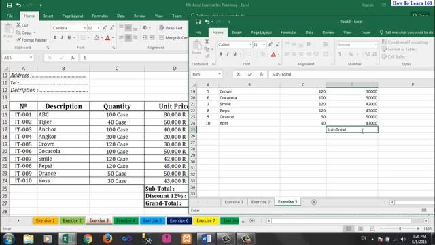Select yellow Exercise 7 sheet tab in back window
435x245 pixels.
click(206, 220)
